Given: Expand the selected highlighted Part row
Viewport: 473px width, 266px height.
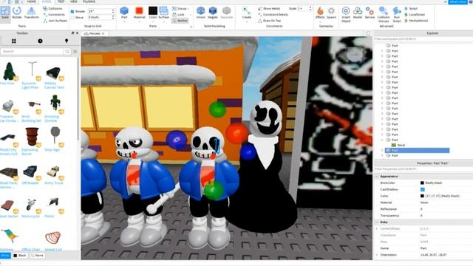Looking at the screenshot, I should (x=382, y=150).
